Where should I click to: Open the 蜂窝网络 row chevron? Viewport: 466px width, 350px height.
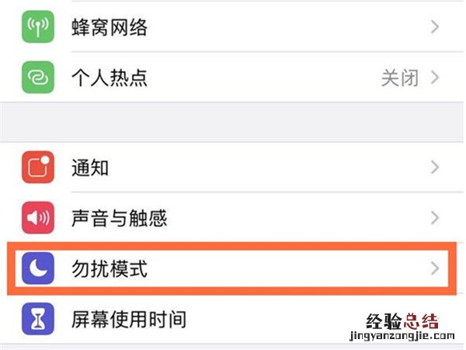click(x=434, y=29)
